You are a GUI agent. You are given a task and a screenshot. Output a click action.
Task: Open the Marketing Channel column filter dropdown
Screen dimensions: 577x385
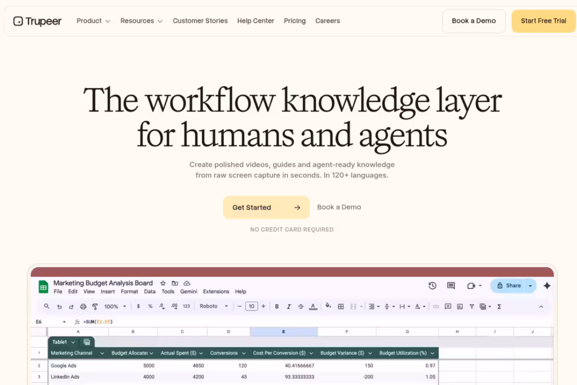102,353
